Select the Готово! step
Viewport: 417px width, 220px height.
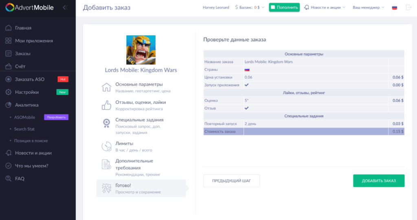tap(141, 188)
